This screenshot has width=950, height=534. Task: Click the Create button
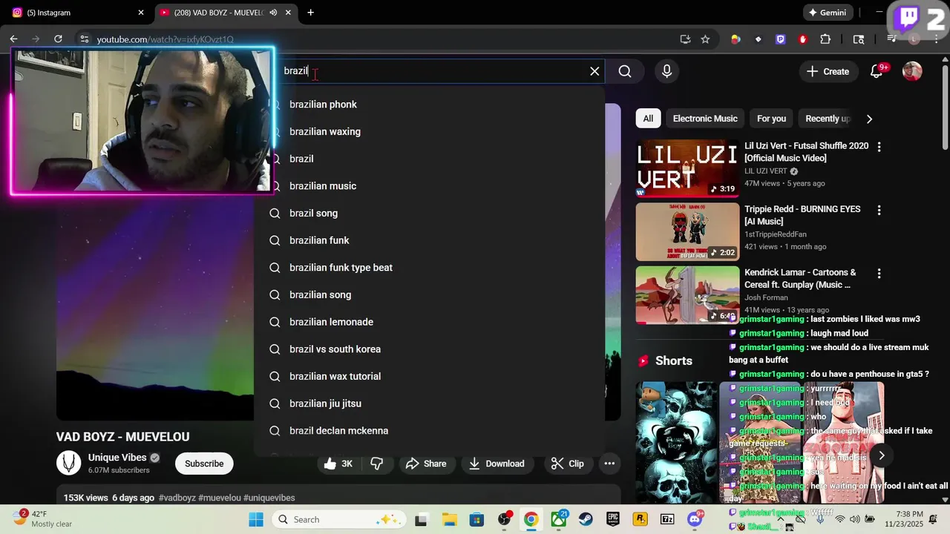point(828,71)
